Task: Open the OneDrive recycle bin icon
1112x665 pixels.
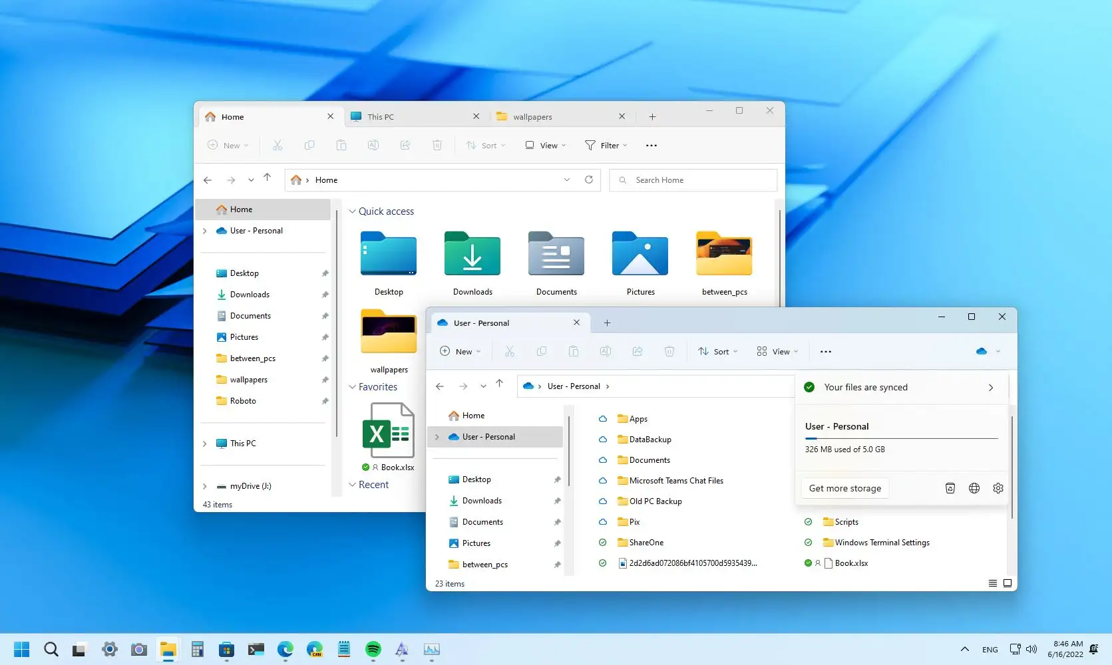Action: click(x=950, y=487)
